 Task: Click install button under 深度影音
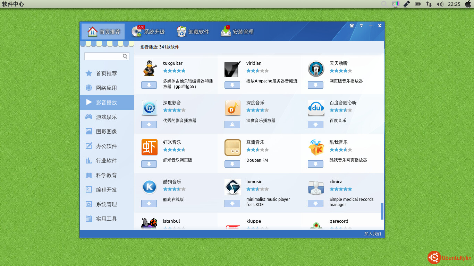(149, 125)
